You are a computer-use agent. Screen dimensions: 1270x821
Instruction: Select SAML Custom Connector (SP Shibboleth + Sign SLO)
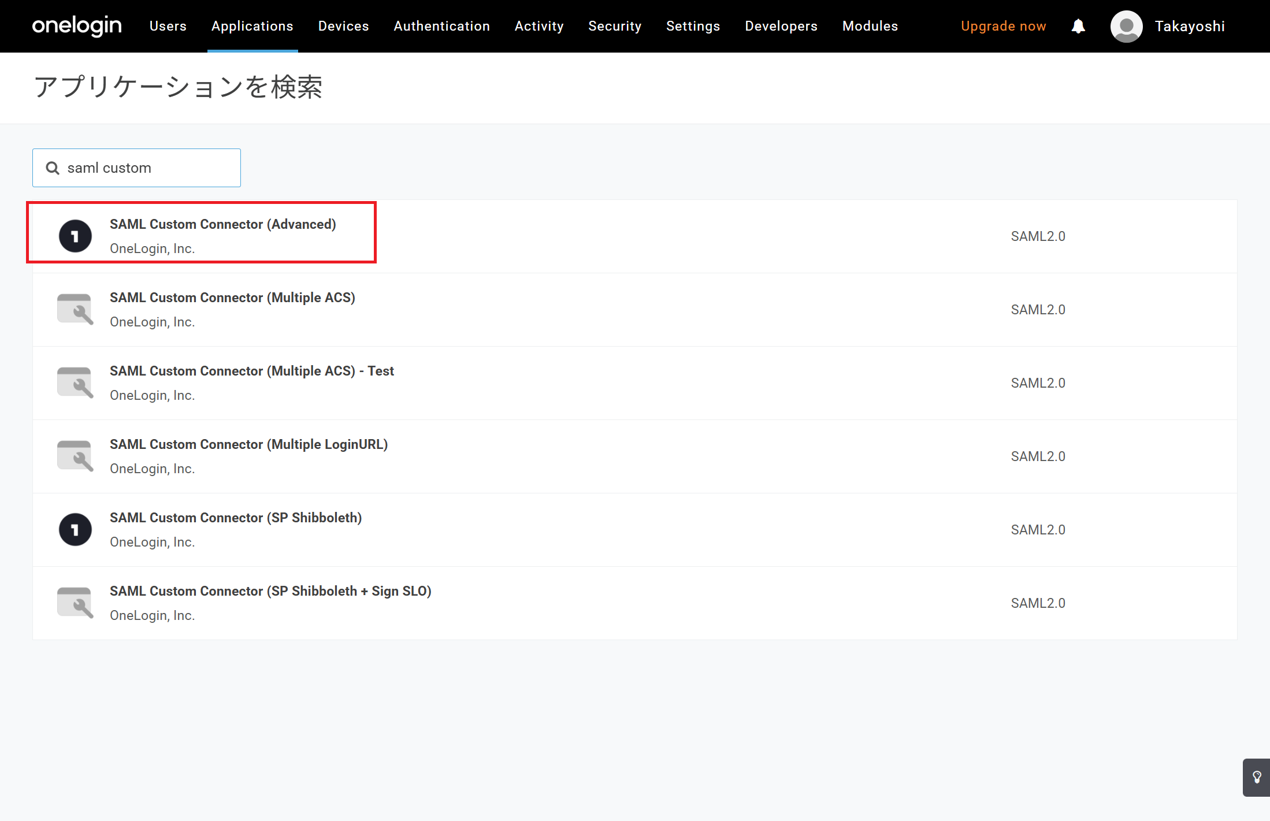pos(270,591)
